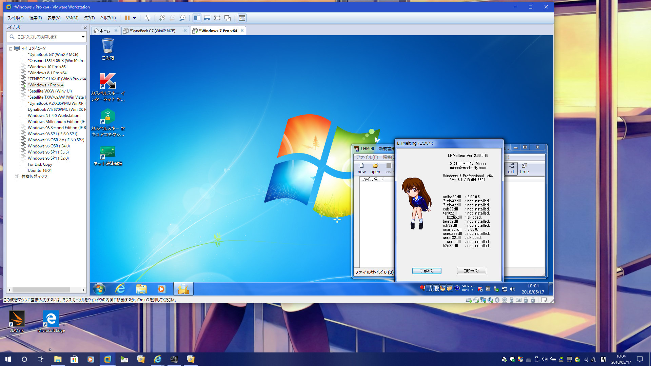651x366 pixels.
Task: Open the snapshot manager toolbar icon
Action: point(183,18)
